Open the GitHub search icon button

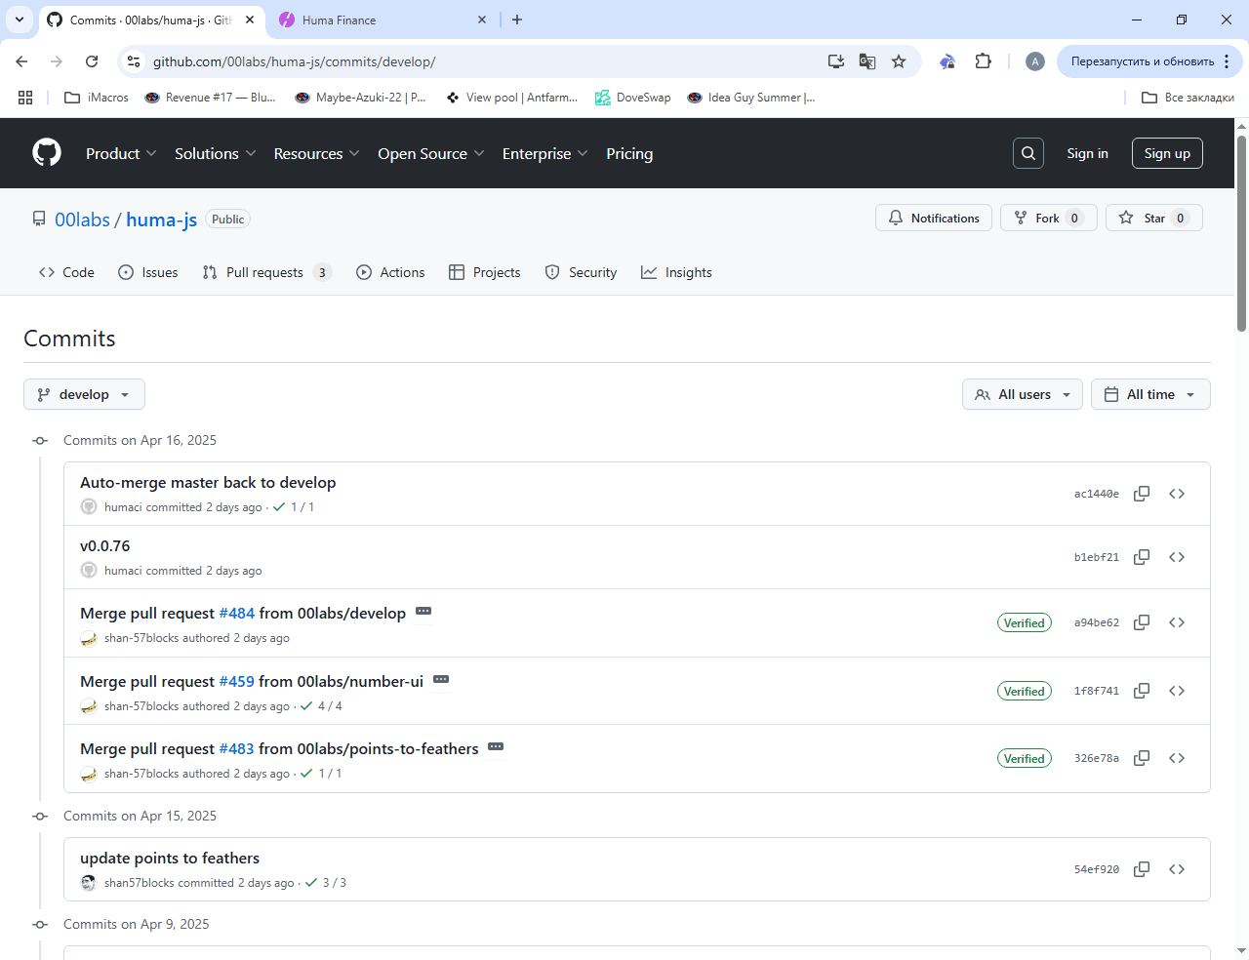pyautogui.click(x=1028, y=153)
